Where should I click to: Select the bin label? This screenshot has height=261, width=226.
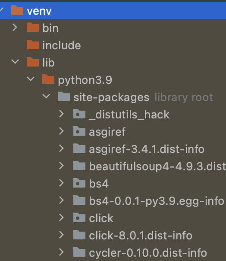pos(50,28)
